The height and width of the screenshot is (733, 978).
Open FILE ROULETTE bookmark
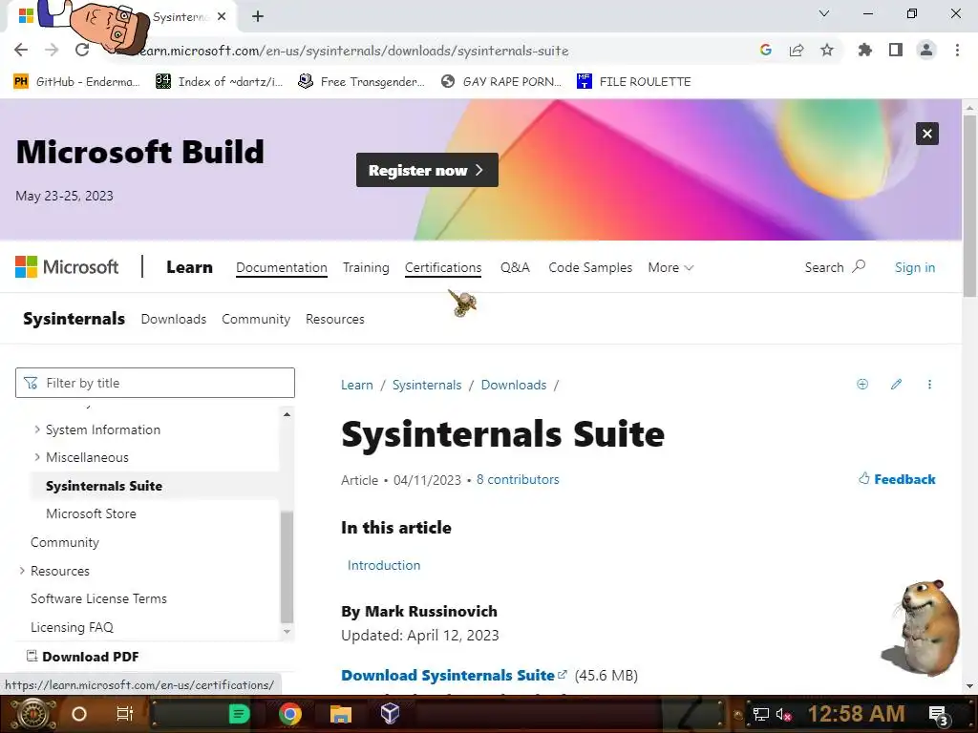point(634,82)
